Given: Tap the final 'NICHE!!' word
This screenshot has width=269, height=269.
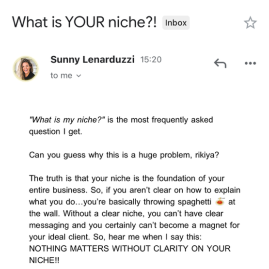Looking at the screenshot, I should point(44,260).
